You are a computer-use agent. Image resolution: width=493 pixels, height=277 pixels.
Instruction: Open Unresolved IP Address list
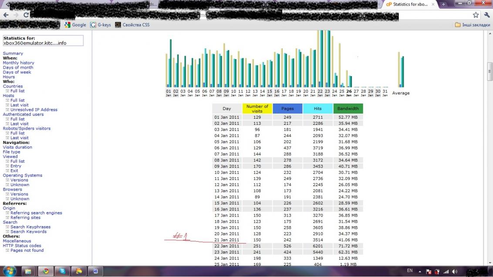(x=34, y=110)
